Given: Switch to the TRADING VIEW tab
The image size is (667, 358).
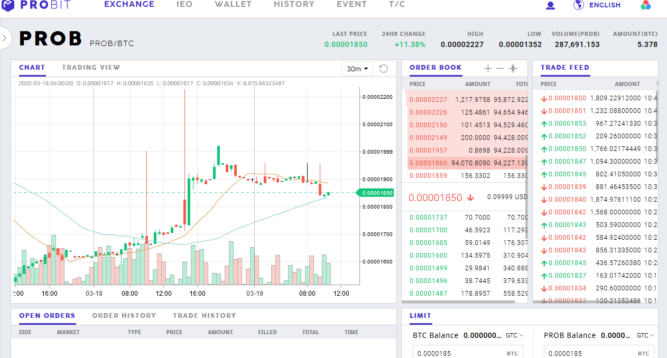Looking at the screenshot, I should (x=91, y=68).
